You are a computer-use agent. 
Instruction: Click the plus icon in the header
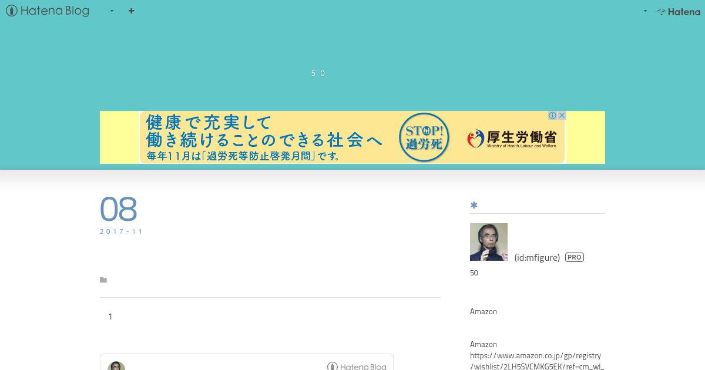coord(132,11)
